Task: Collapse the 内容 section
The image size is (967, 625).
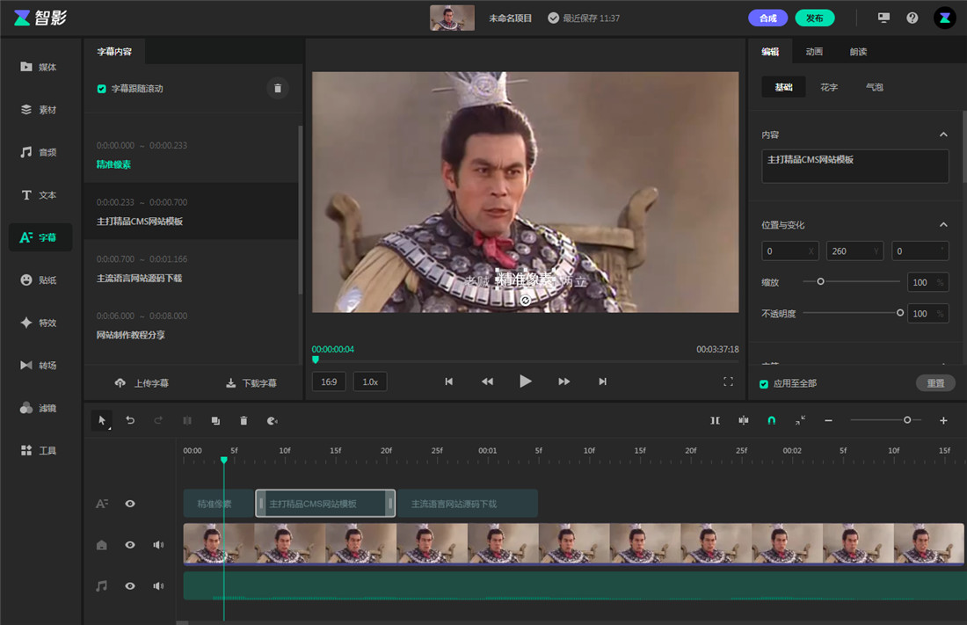Action: (x=943, y=134)
